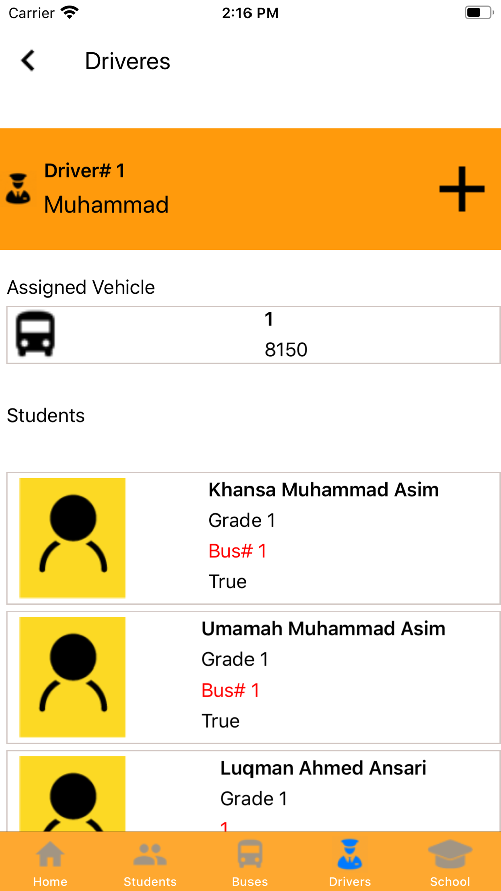Viewport: 501px width, 891px height.
Task: Tap the Driveres page title
Action: [128, 61]
